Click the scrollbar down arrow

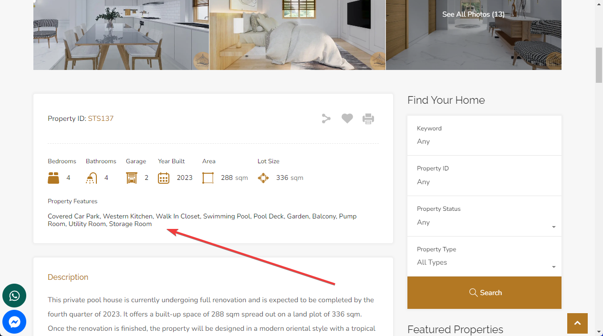pos(599,332)
